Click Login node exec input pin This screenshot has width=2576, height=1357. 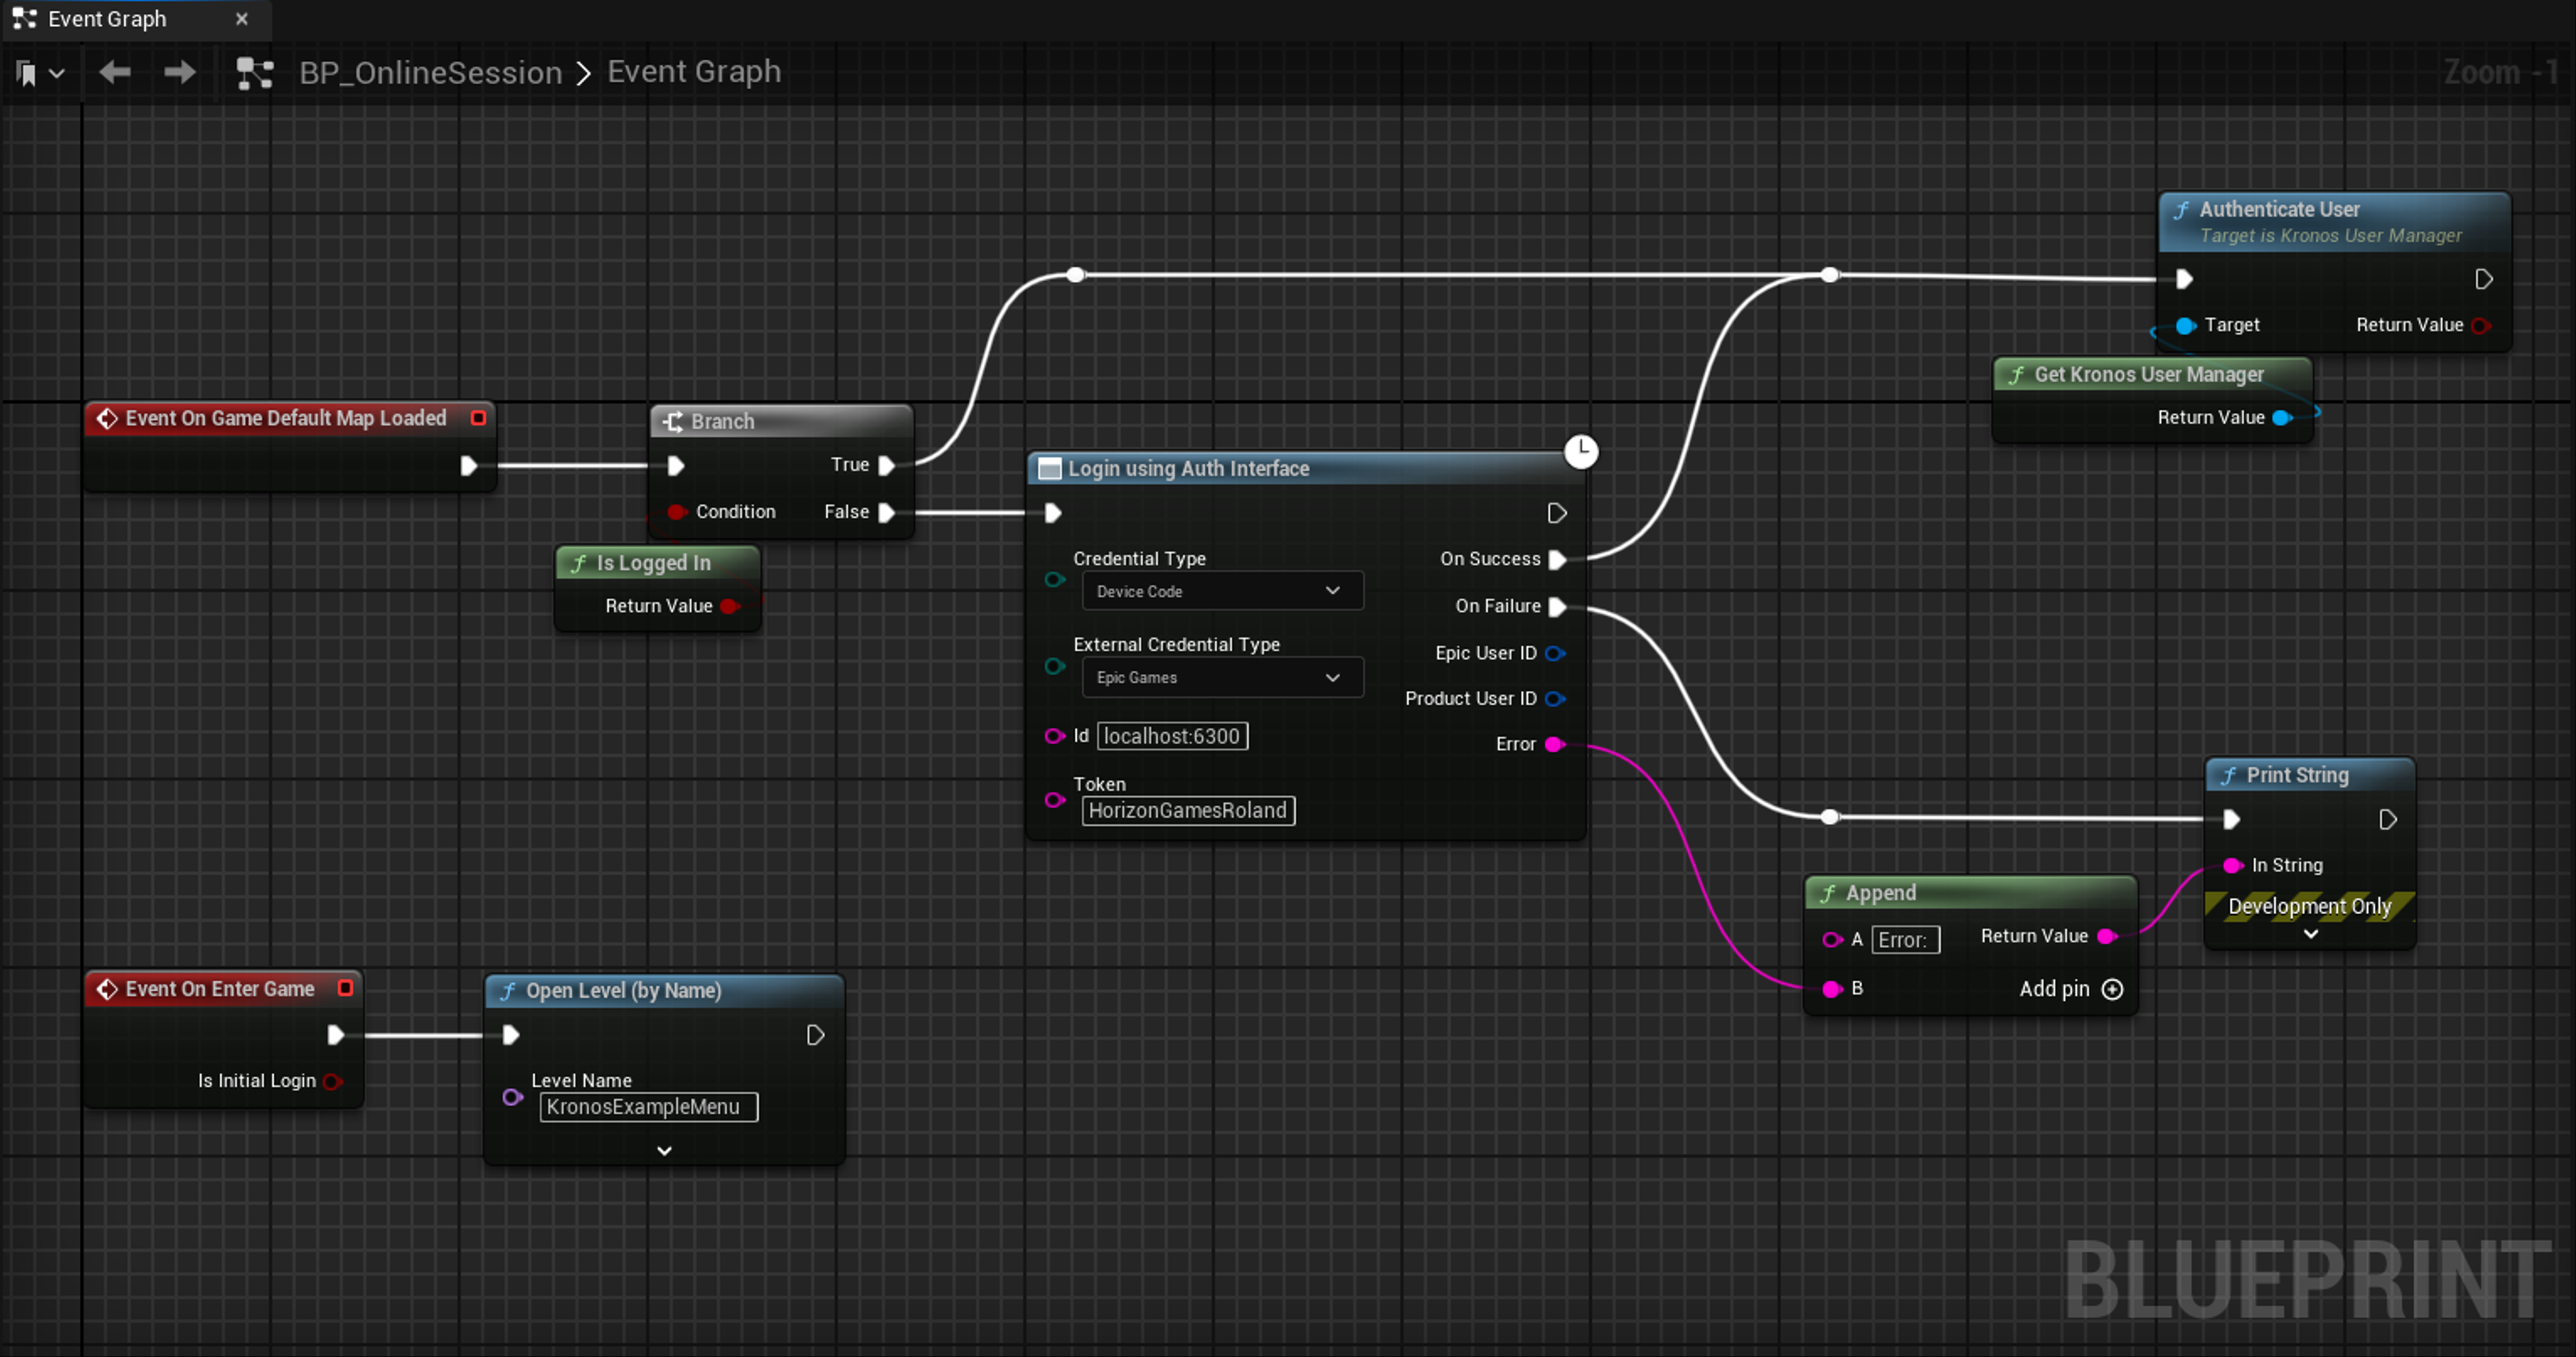pos(1053,513)
